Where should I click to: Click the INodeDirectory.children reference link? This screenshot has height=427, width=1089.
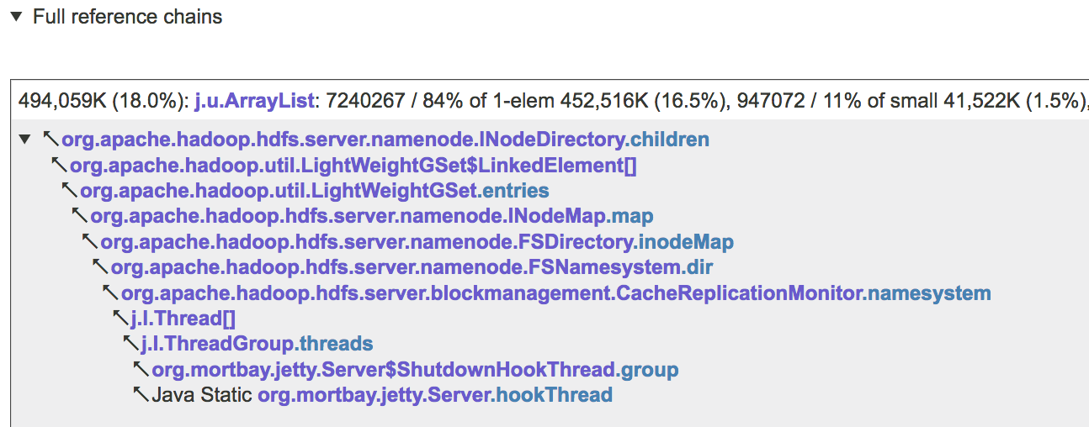[385, 140]
